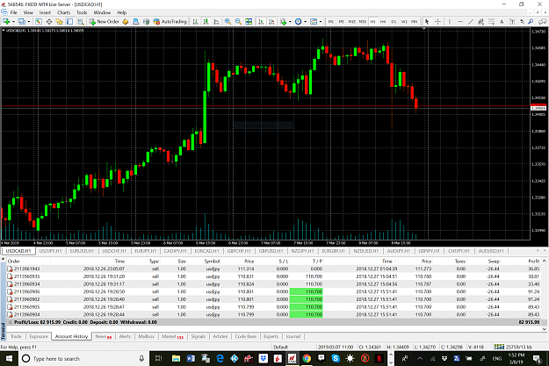Select the M15 timeframe button
Viewport: 549px width, 366px height.
[352, 22]
